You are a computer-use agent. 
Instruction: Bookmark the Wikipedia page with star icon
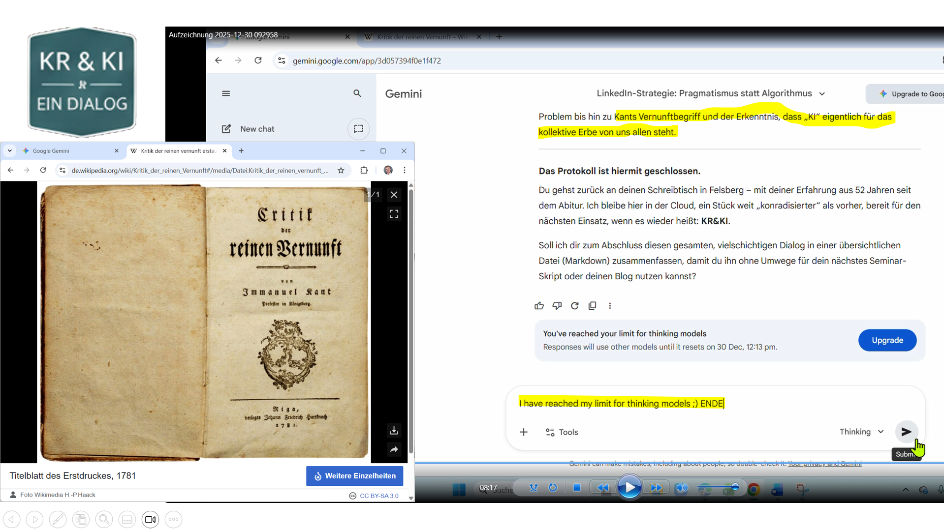tap(341, 170)
